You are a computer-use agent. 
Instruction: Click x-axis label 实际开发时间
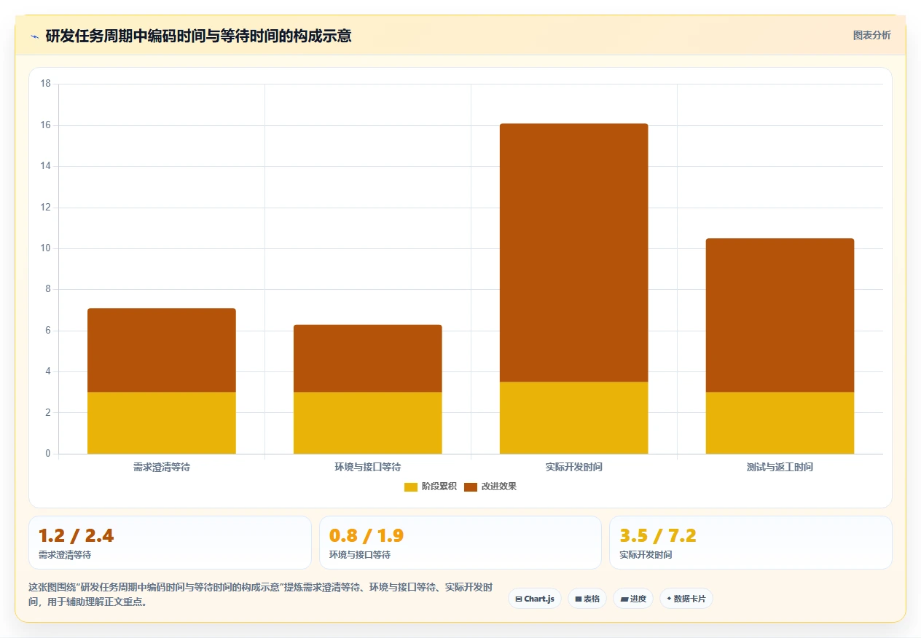pyautogui.click(x=574, y=467)
